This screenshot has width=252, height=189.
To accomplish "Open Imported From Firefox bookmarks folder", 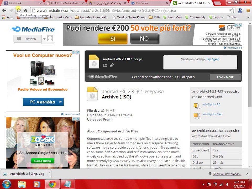I will tap(92, 17).
